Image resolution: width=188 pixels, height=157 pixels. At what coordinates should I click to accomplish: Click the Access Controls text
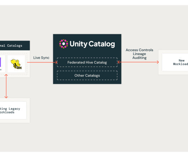139,50
